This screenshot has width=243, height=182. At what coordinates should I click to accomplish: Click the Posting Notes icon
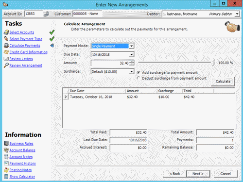(x=6, y=170)
